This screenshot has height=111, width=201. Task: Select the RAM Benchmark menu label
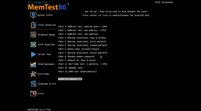click(x=46, y=64)
